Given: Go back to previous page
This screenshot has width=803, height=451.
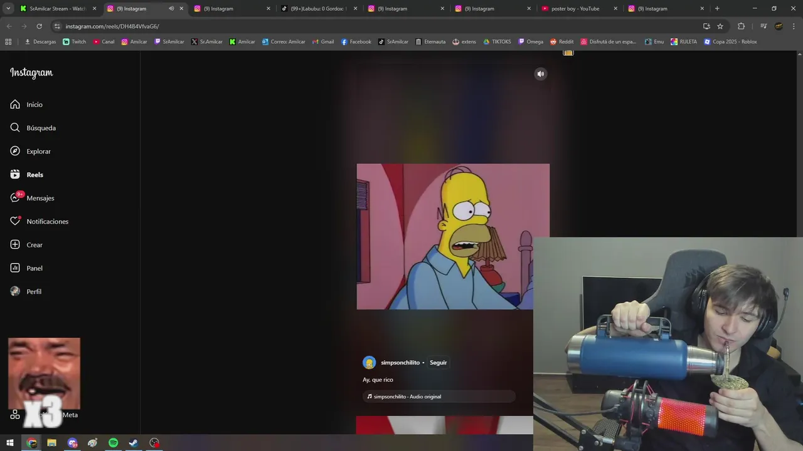Looking at the screenshot, I should pos(9,26).
